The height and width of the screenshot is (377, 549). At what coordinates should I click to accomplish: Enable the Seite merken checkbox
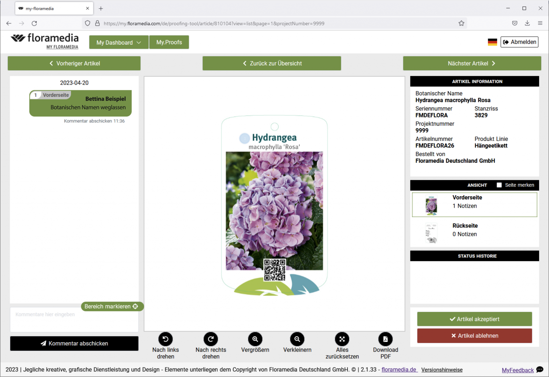pos(499,185)
